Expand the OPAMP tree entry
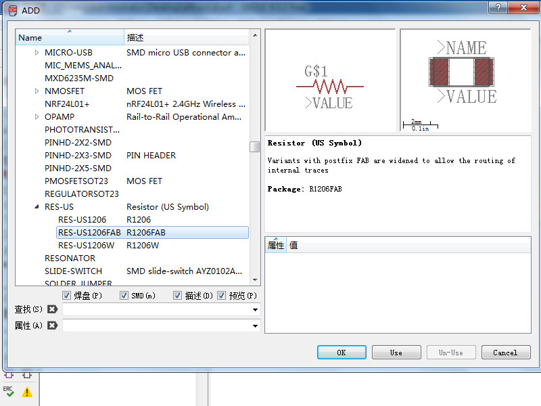This screenshot has width=541, height=406. point(37,116)
